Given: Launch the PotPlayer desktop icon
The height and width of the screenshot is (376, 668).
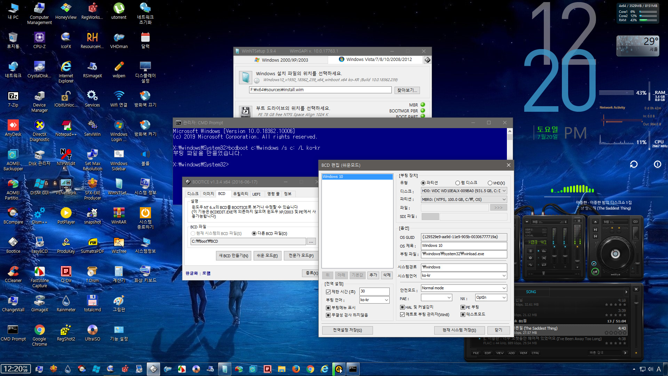Looking at the screenshot, I should point(66,216).
